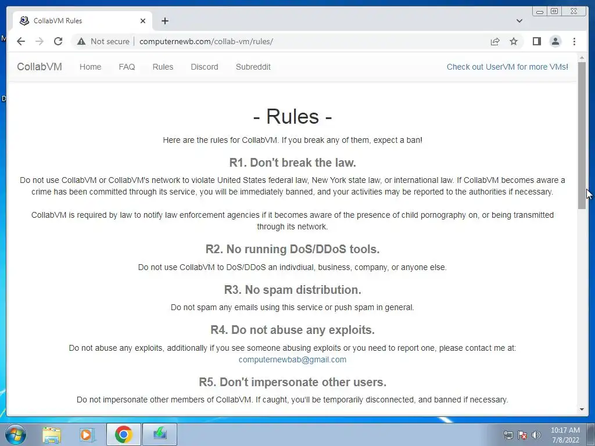This screenshot has width=595, height=446.
Task: Open the Discord nav link
Action: coord(205,67)
